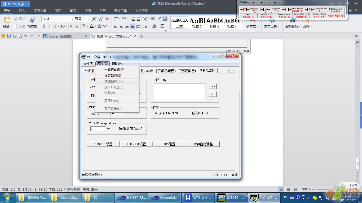Expand font color dropdown arrow
This screenshot has height=203, width=362.
[x=95, y=26]
